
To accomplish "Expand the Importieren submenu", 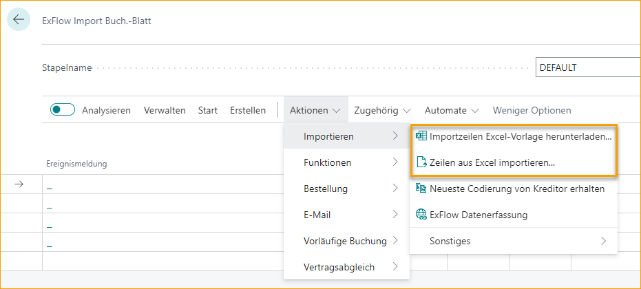I will [x=347, y=136].
